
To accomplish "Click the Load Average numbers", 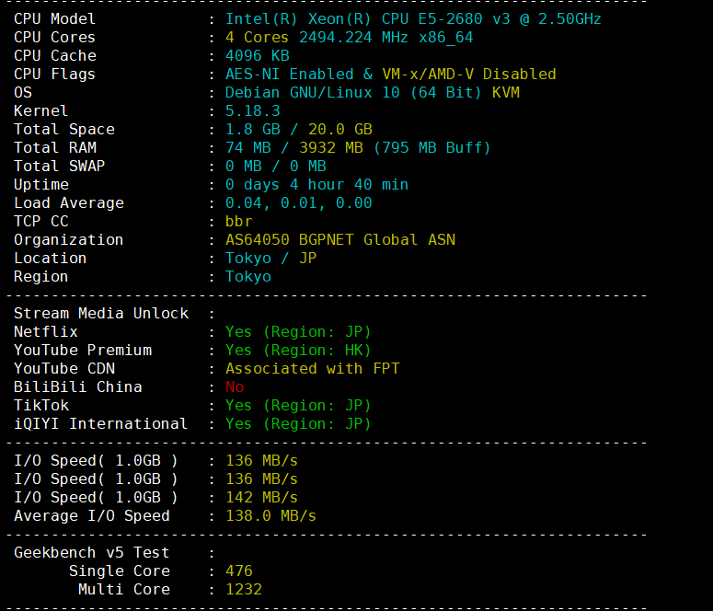I will tap(298, 202).
